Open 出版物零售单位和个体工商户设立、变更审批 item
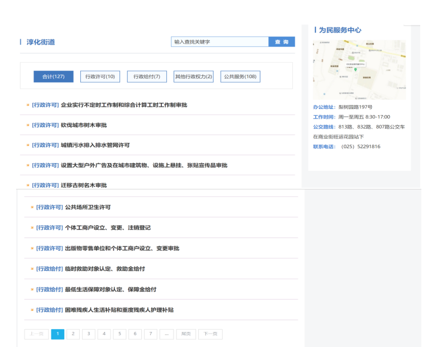This screenshot has height=347, width=442. [122, 248]
